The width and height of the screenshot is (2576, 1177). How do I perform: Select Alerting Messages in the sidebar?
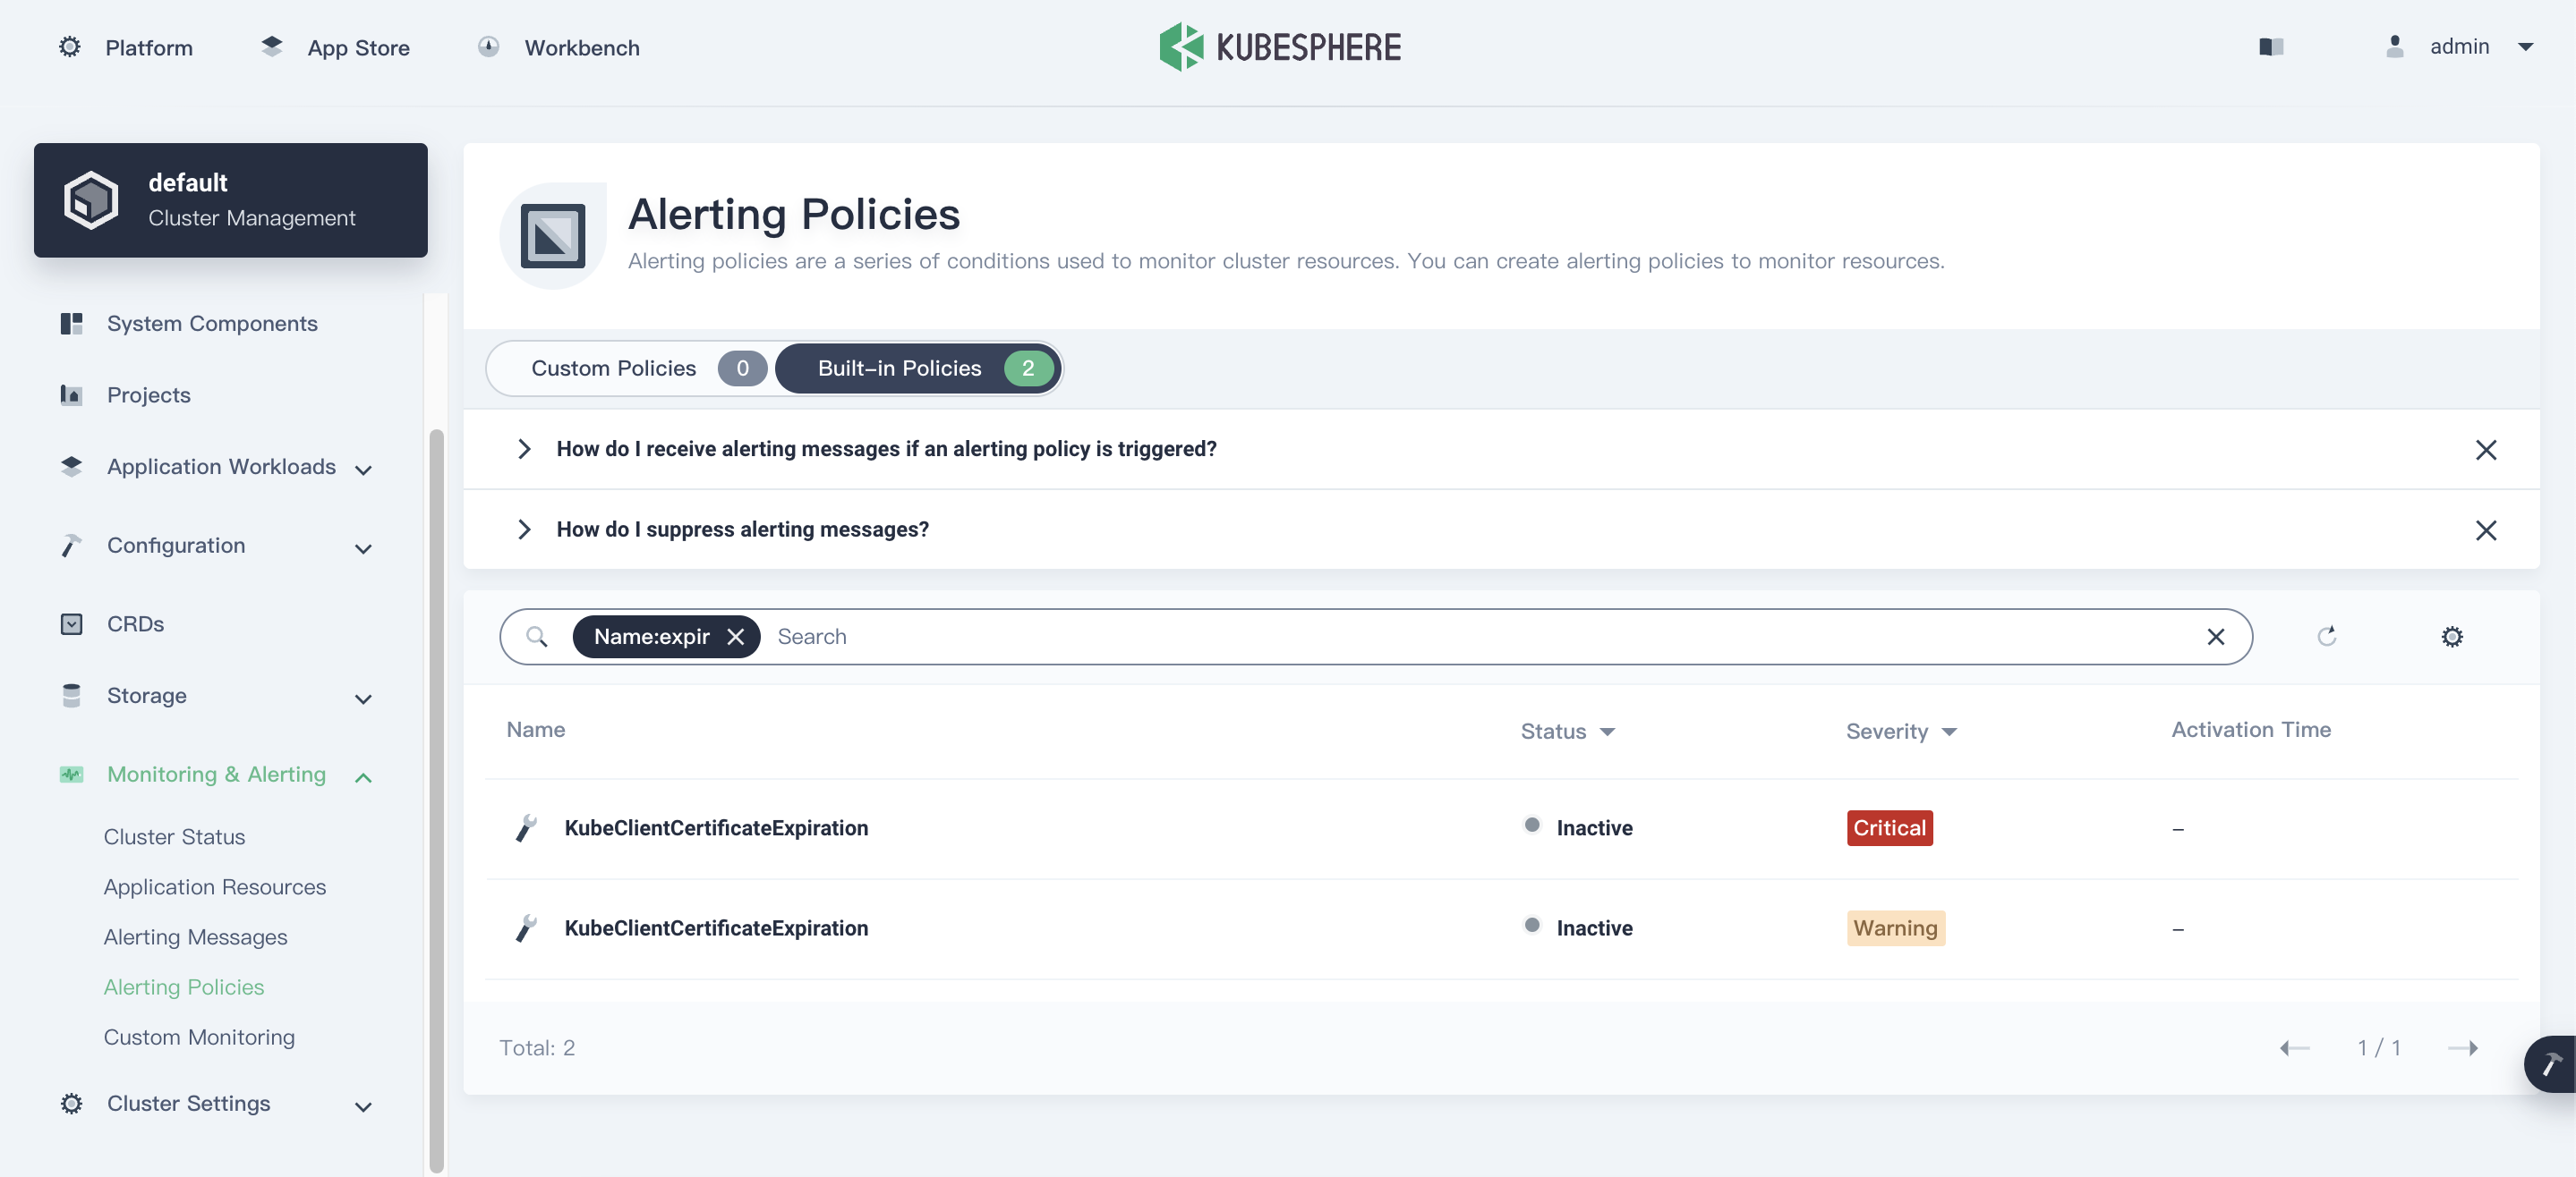coord(195,937)
